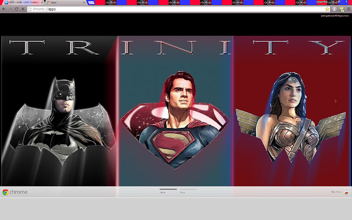Image resolution: width=352 pixels, height=220 pixels.
Task: Open a new tab
Action: (91, 3)
